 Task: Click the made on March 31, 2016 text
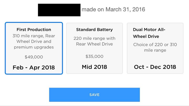click(x=113, y=9)
